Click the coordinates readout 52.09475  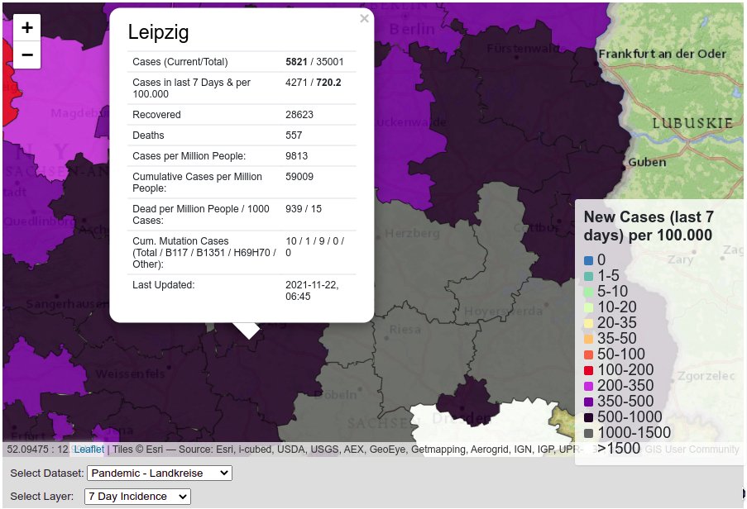[x=37, y=449]
